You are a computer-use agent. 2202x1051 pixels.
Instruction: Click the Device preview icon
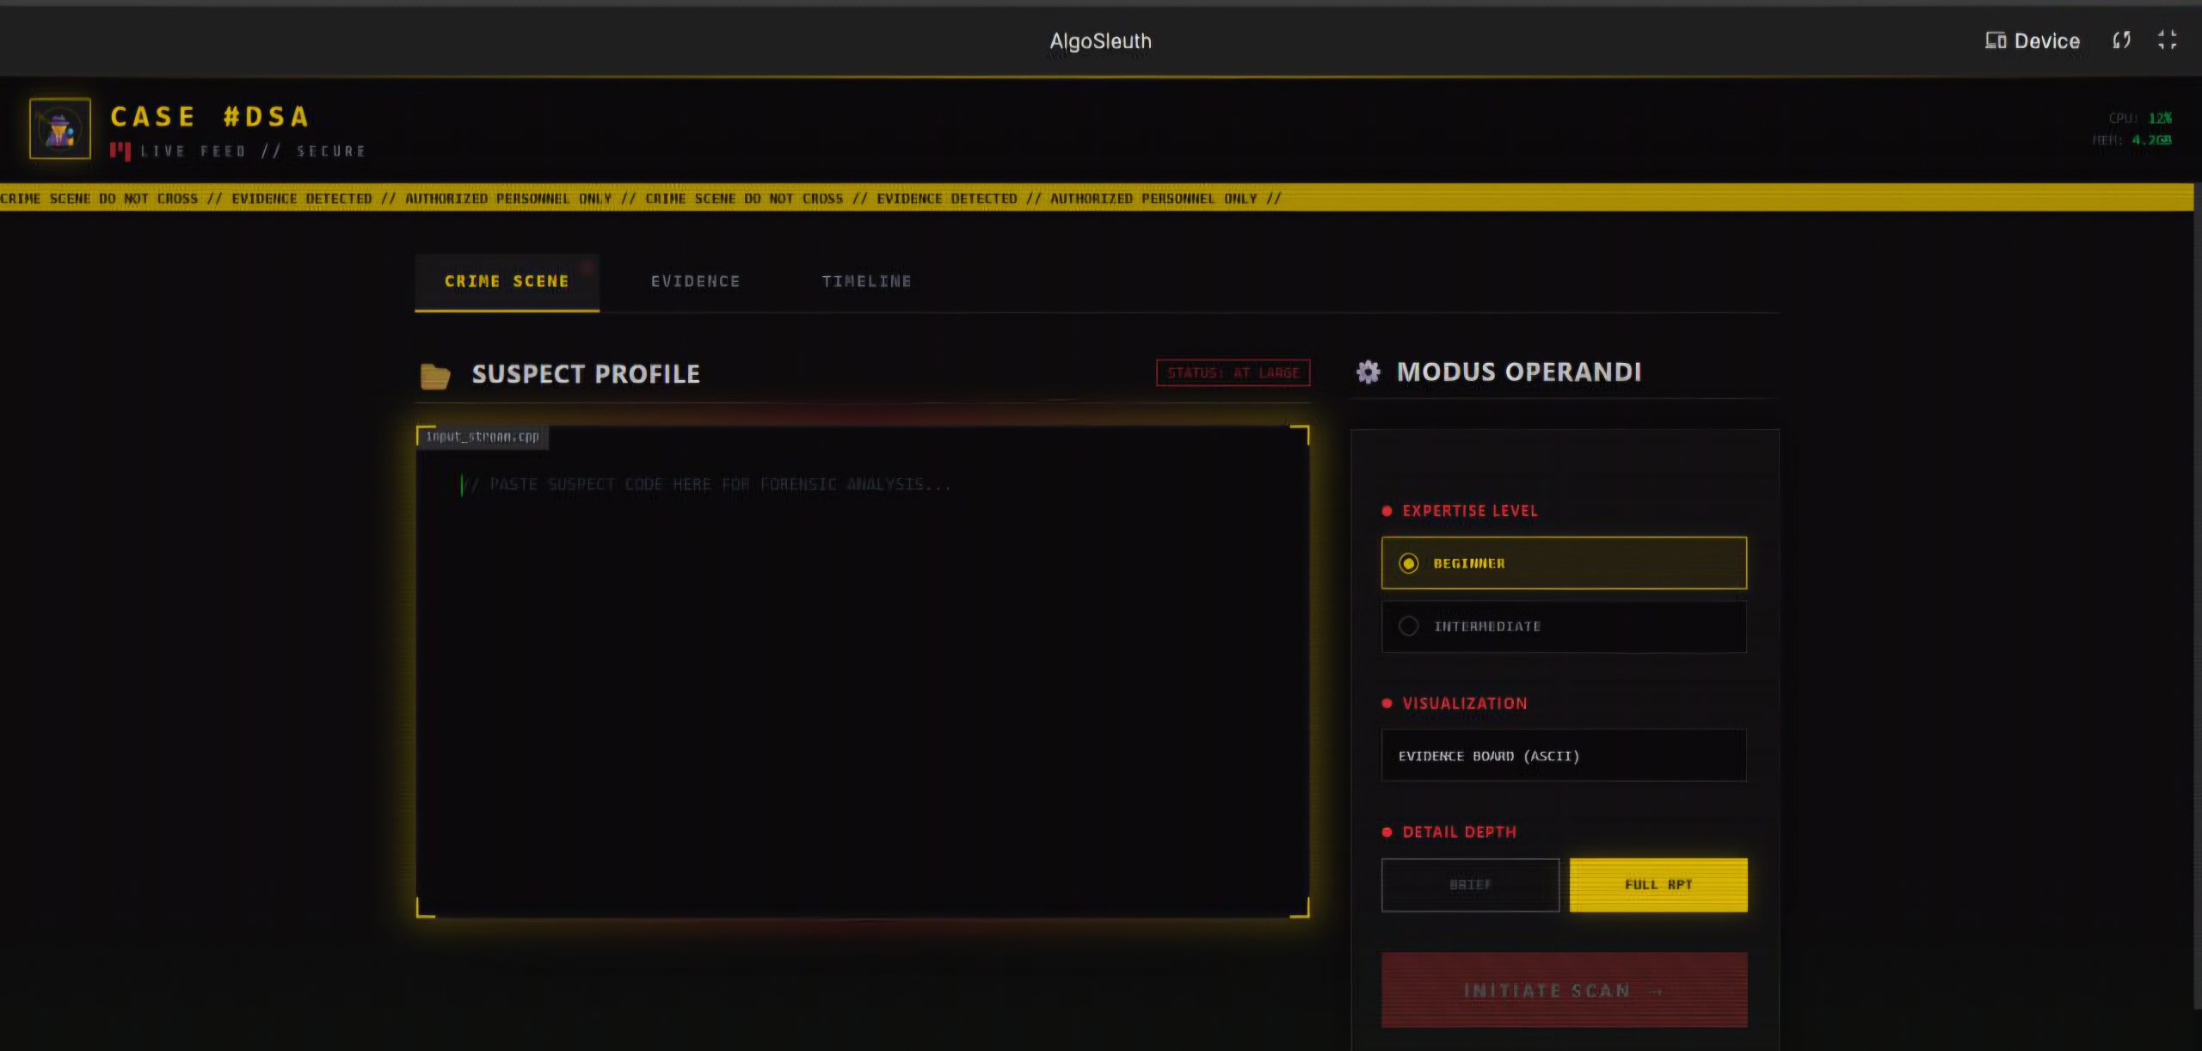point(1995,40)
